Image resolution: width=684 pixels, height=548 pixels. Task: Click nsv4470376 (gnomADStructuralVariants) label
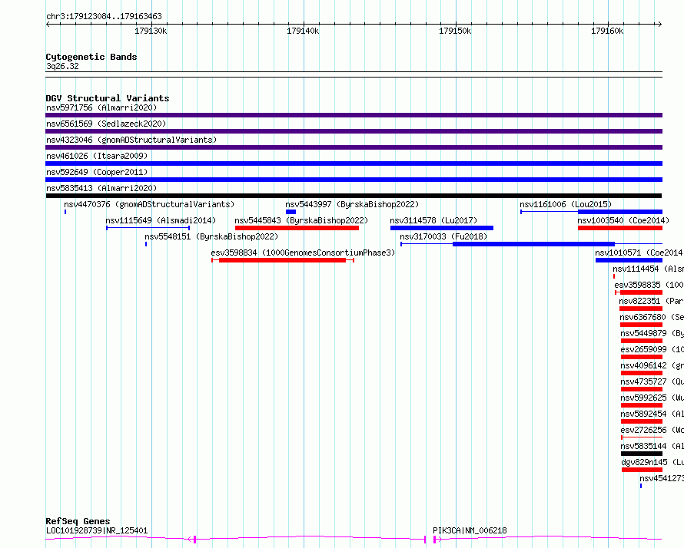click(149, 204)
